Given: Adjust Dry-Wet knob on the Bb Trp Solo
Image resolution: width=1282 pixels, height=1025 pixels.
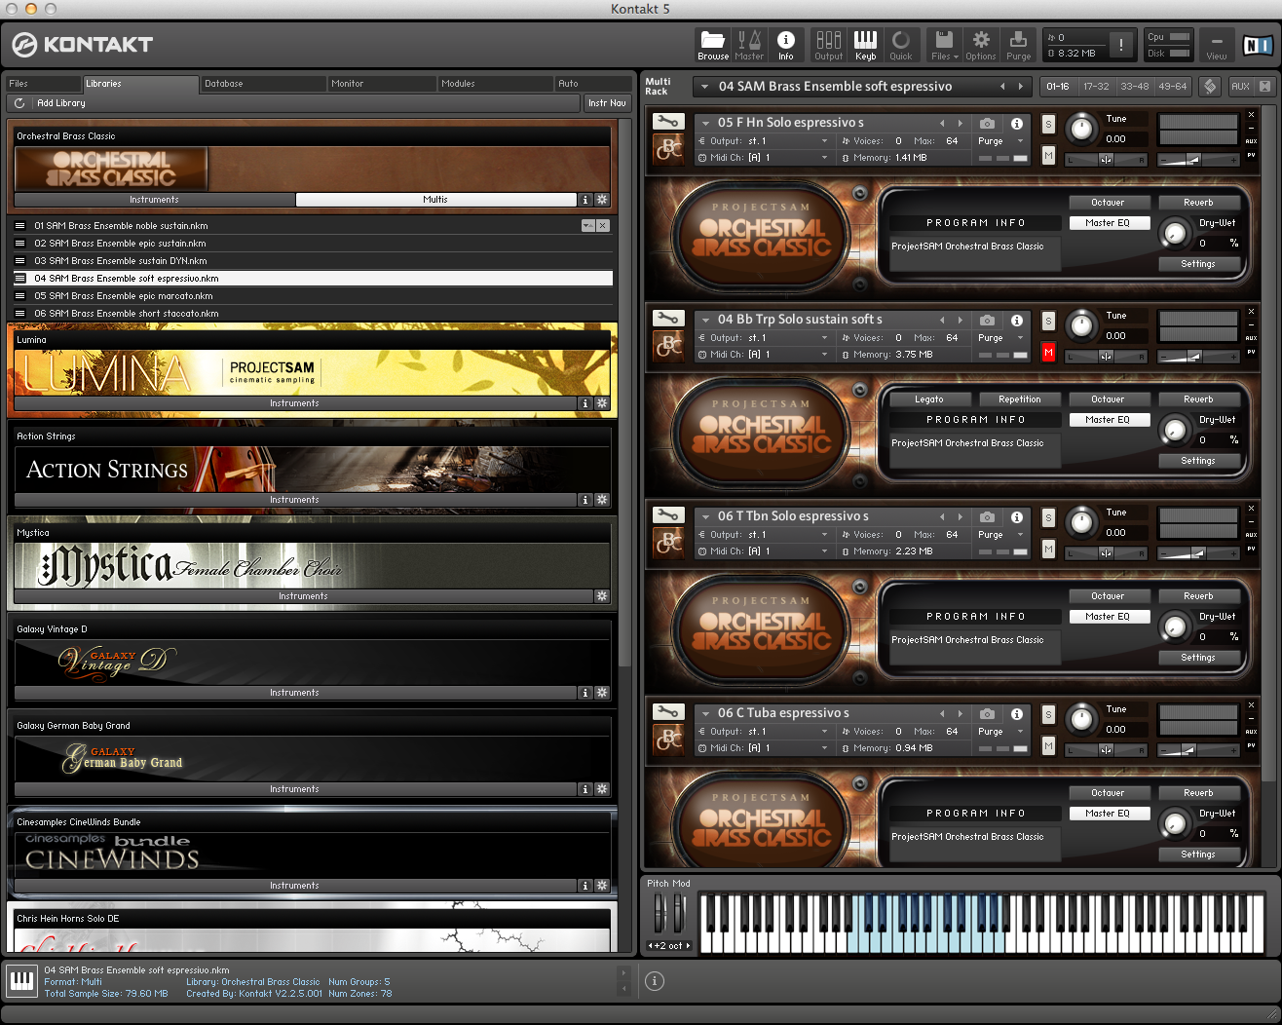Looking at the screenshot, I should coord(1176,430).
